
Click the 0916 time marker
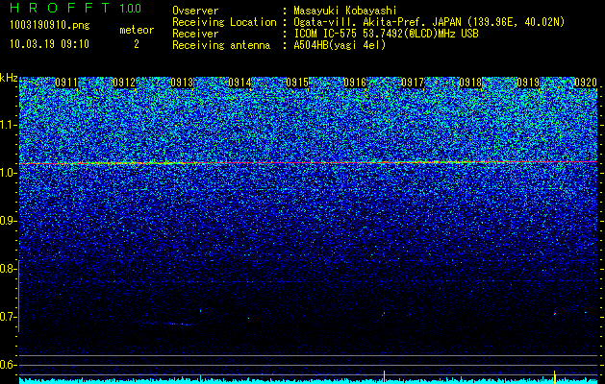click(x=355, y=83)
